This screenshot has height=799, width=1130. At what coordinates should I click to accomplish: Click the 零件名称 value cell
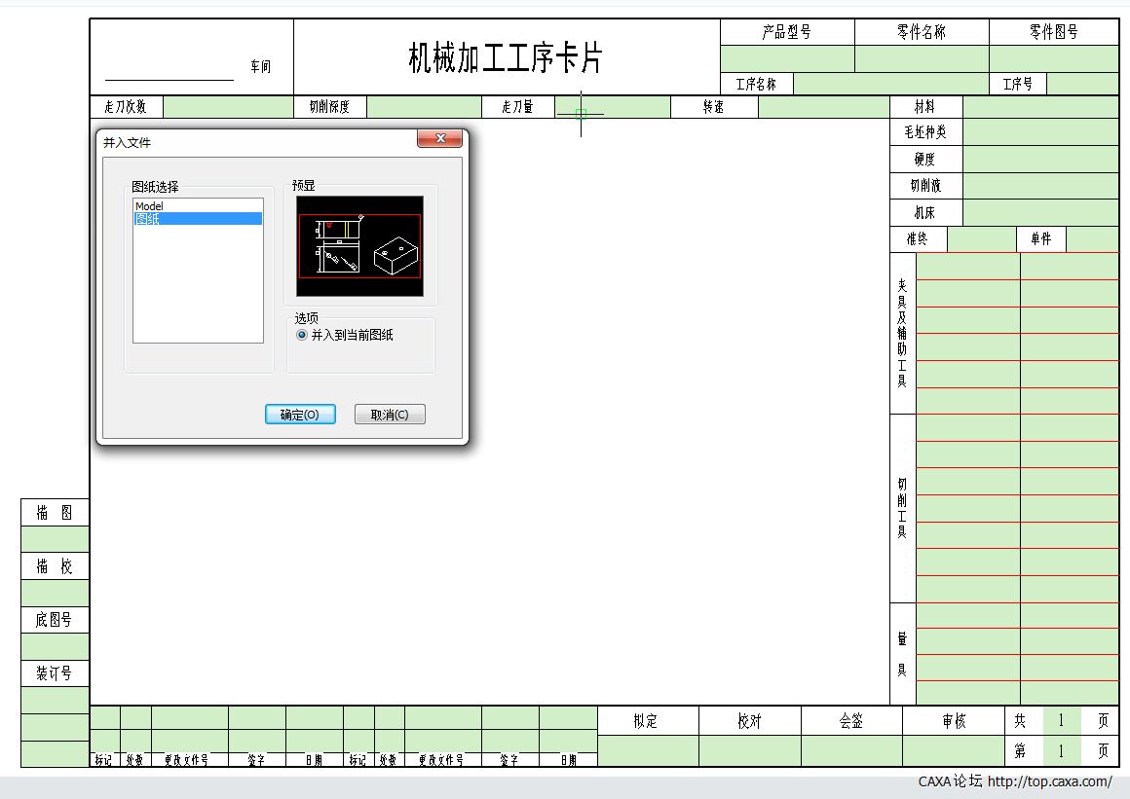921,58
